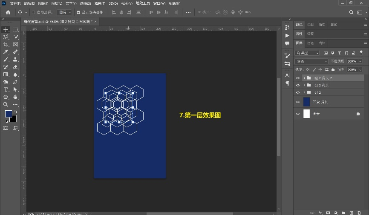Select the Crop tool
Screen dimensions: 369x215
coord(6,44)
